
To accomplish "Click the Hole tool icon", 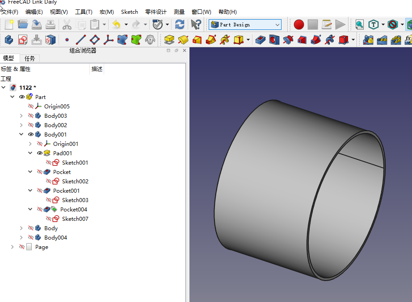I will click(274, 40).
